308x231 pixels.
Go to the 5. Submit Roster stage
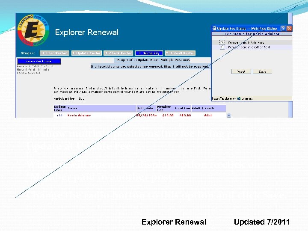(181, 53)
